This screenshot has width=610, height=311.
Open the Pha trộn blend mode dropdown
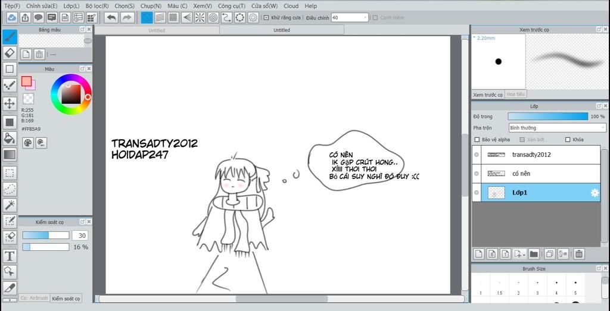(x=557, y=128)
